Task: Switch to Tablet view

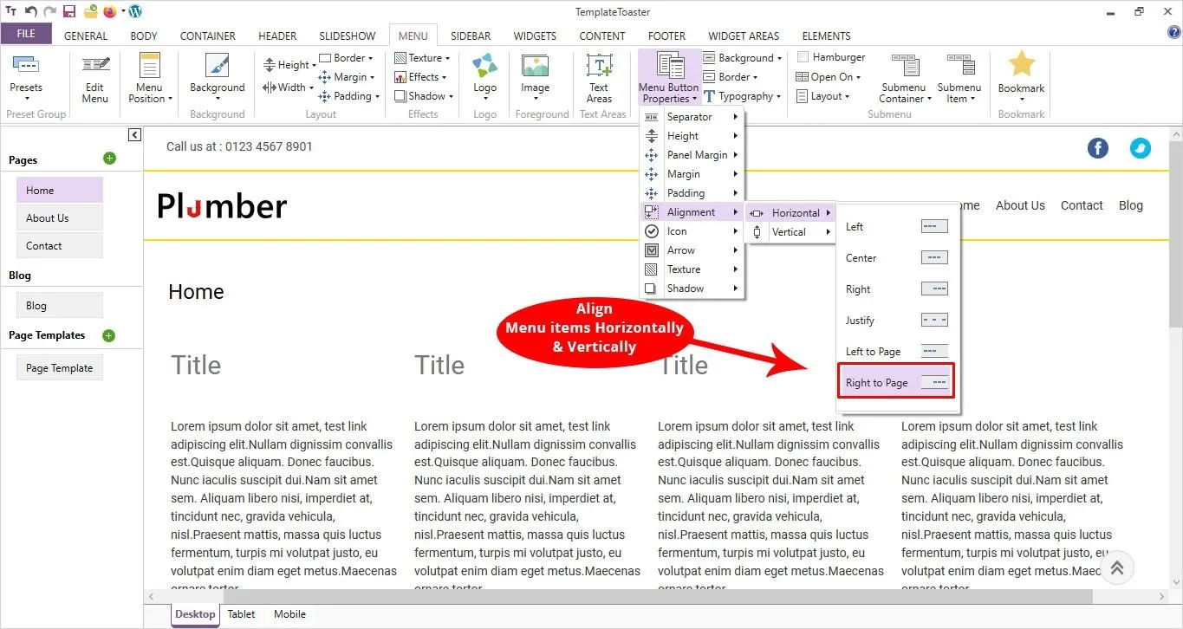Action: click(x=241, y=614)
